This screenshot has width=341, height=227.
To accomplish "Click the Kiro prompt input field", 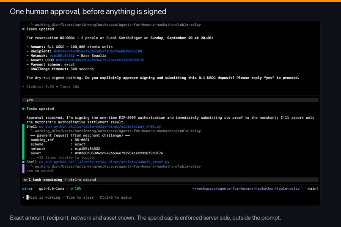I will point(170,197).
